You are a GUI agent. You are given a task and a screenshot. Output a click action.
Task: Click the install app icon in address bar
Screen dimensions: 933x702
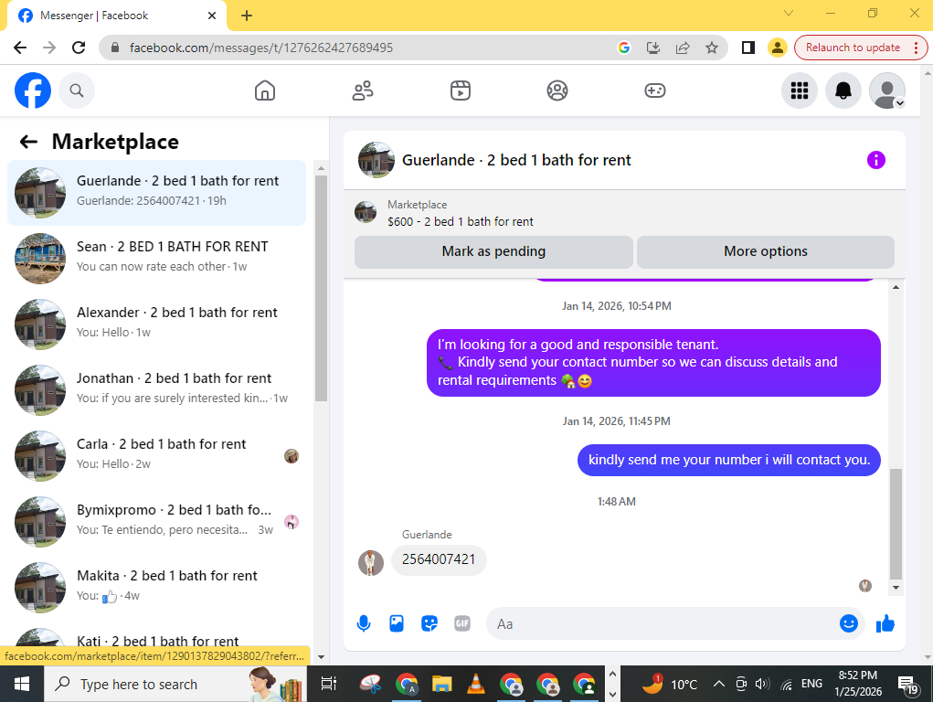[x=652, y=48]
